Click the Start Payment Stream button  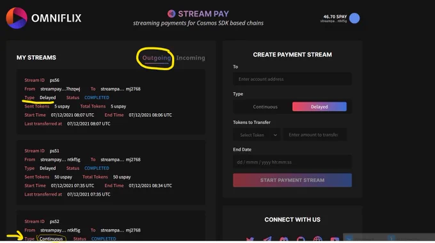click(x=292, y=180)
